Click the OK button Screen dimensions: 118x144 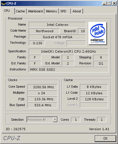click(x=105, y=139)
